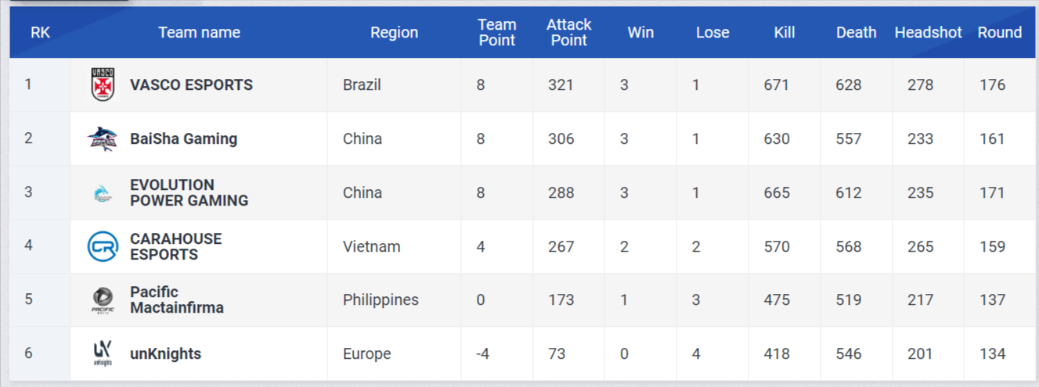
Task: Click the Region column header
Action: pyautogui.click(x=394, y=33)
